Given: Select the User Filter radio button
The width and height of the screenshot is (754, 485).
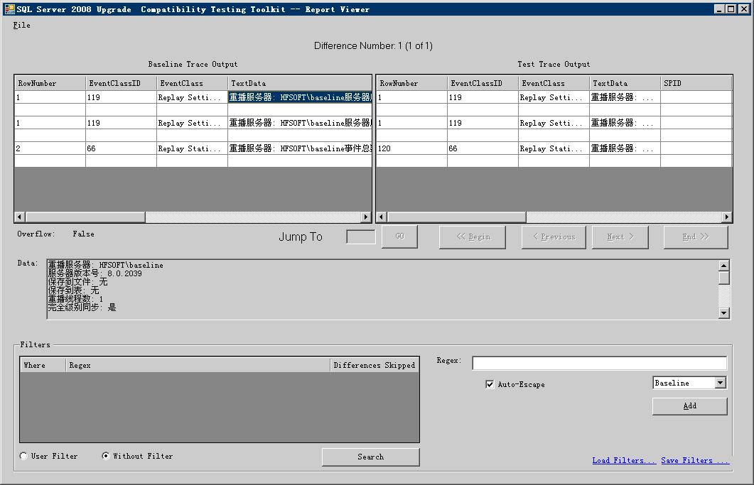Looking at the screenshot, I should [x=23, y=456].
